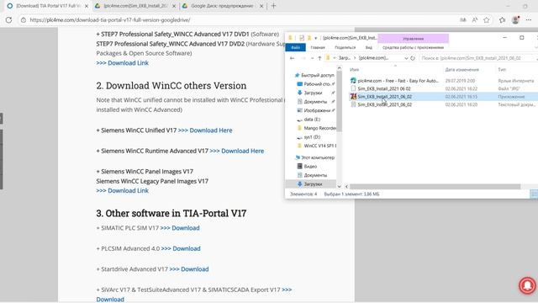538x303 pixels.
Task: Sort files by Дата изменения column
Action: click(462, 70)
